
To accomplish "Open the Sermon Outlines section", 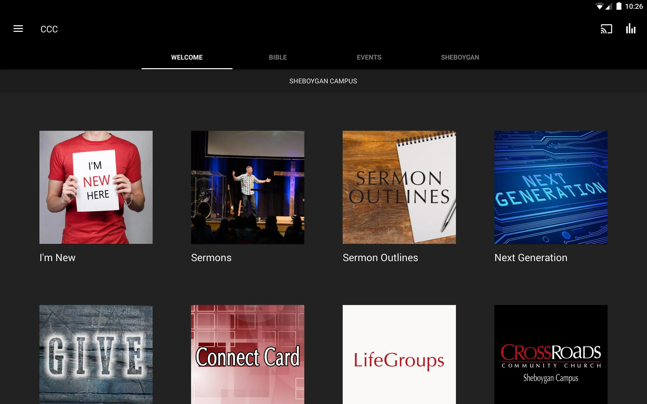I will pyautogui.click(x=399, y=187).
